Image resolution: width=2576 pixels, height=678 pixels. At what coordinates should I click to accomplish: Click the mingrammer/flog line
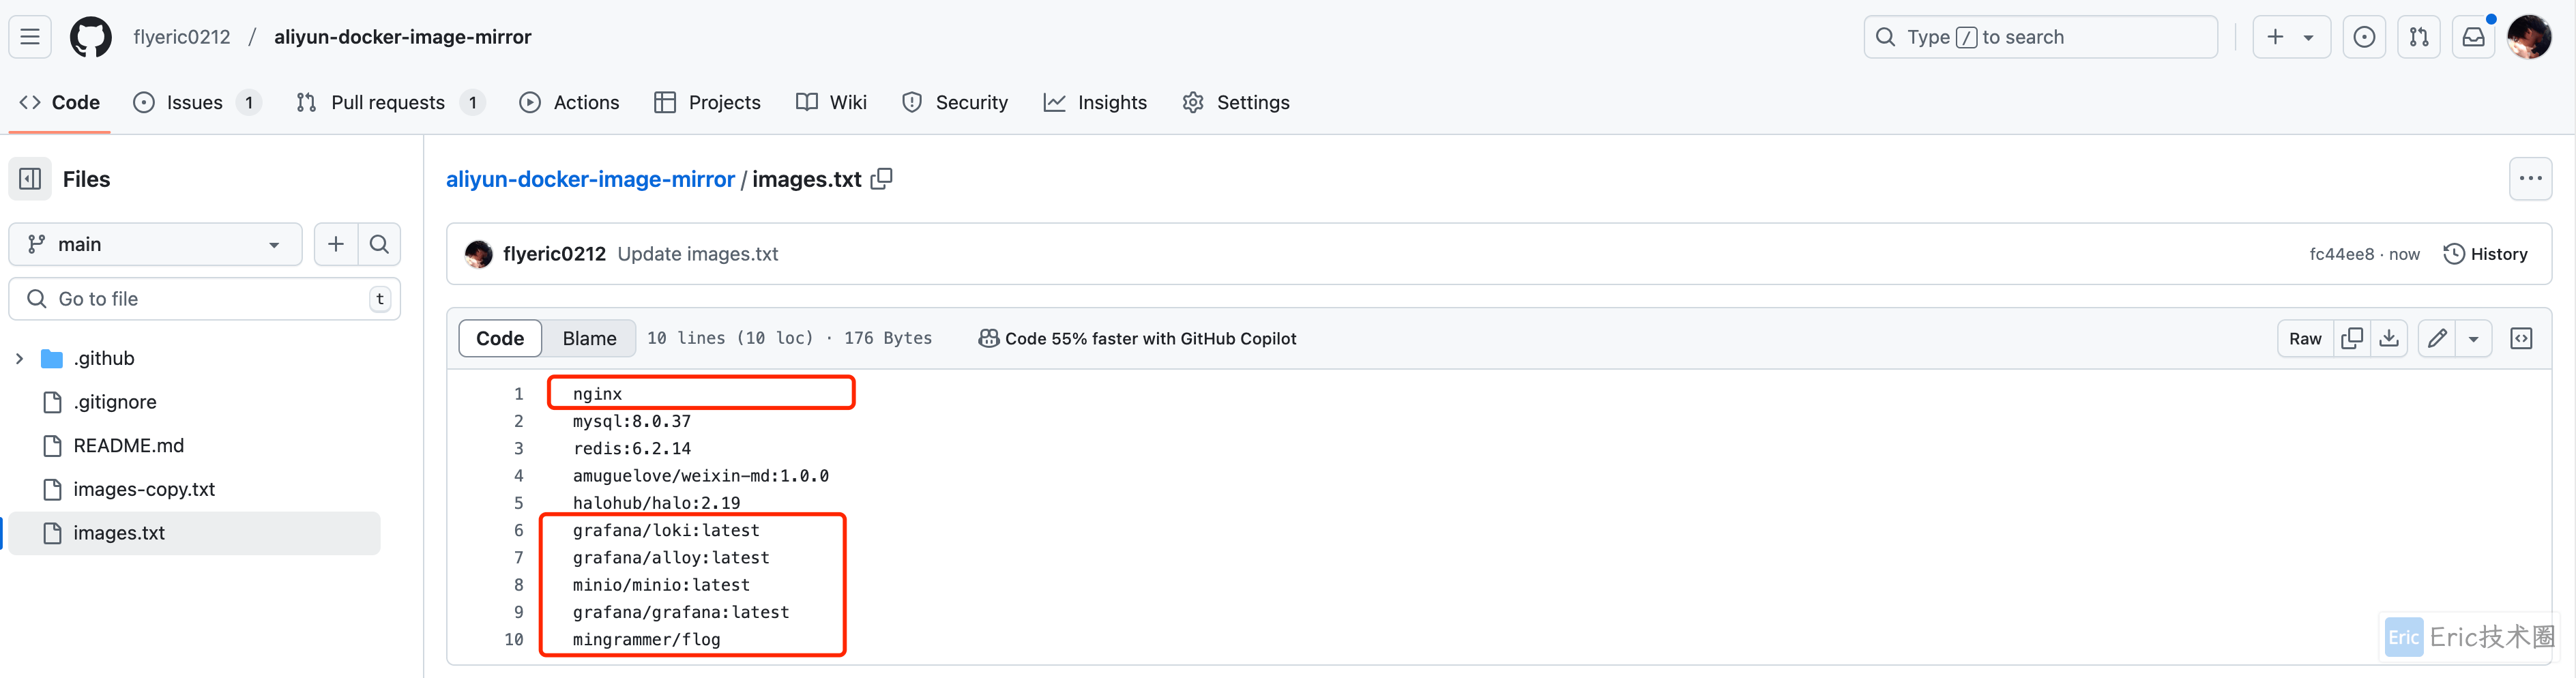[x=647, y=640]
